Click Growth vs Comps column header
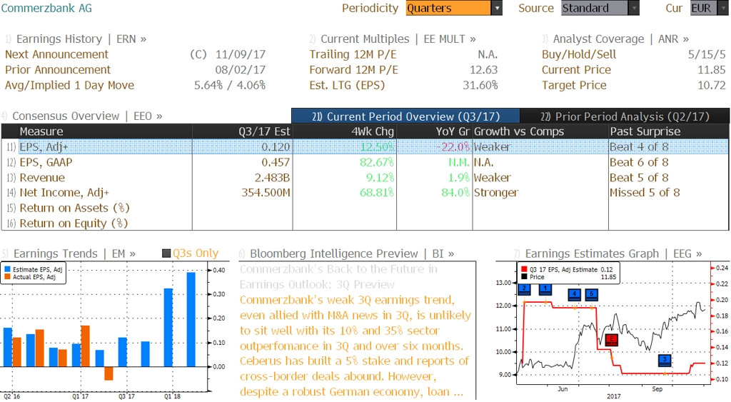 tap(540, 131)
